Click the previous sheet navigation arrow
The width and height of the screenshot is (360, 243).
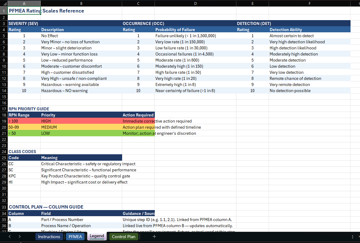coord(9,236)
